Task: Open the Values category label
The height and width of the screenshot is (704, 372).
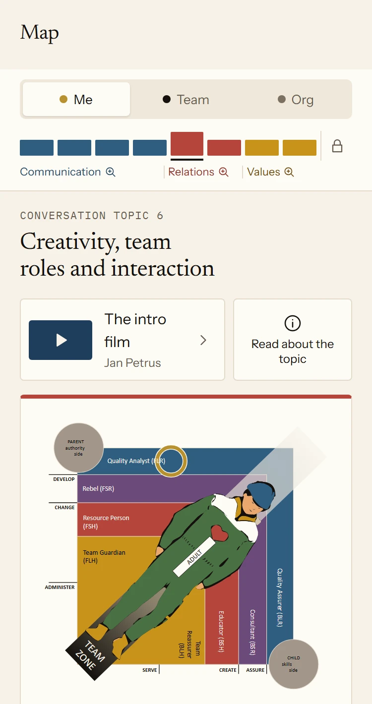Action: click(263, 172)
